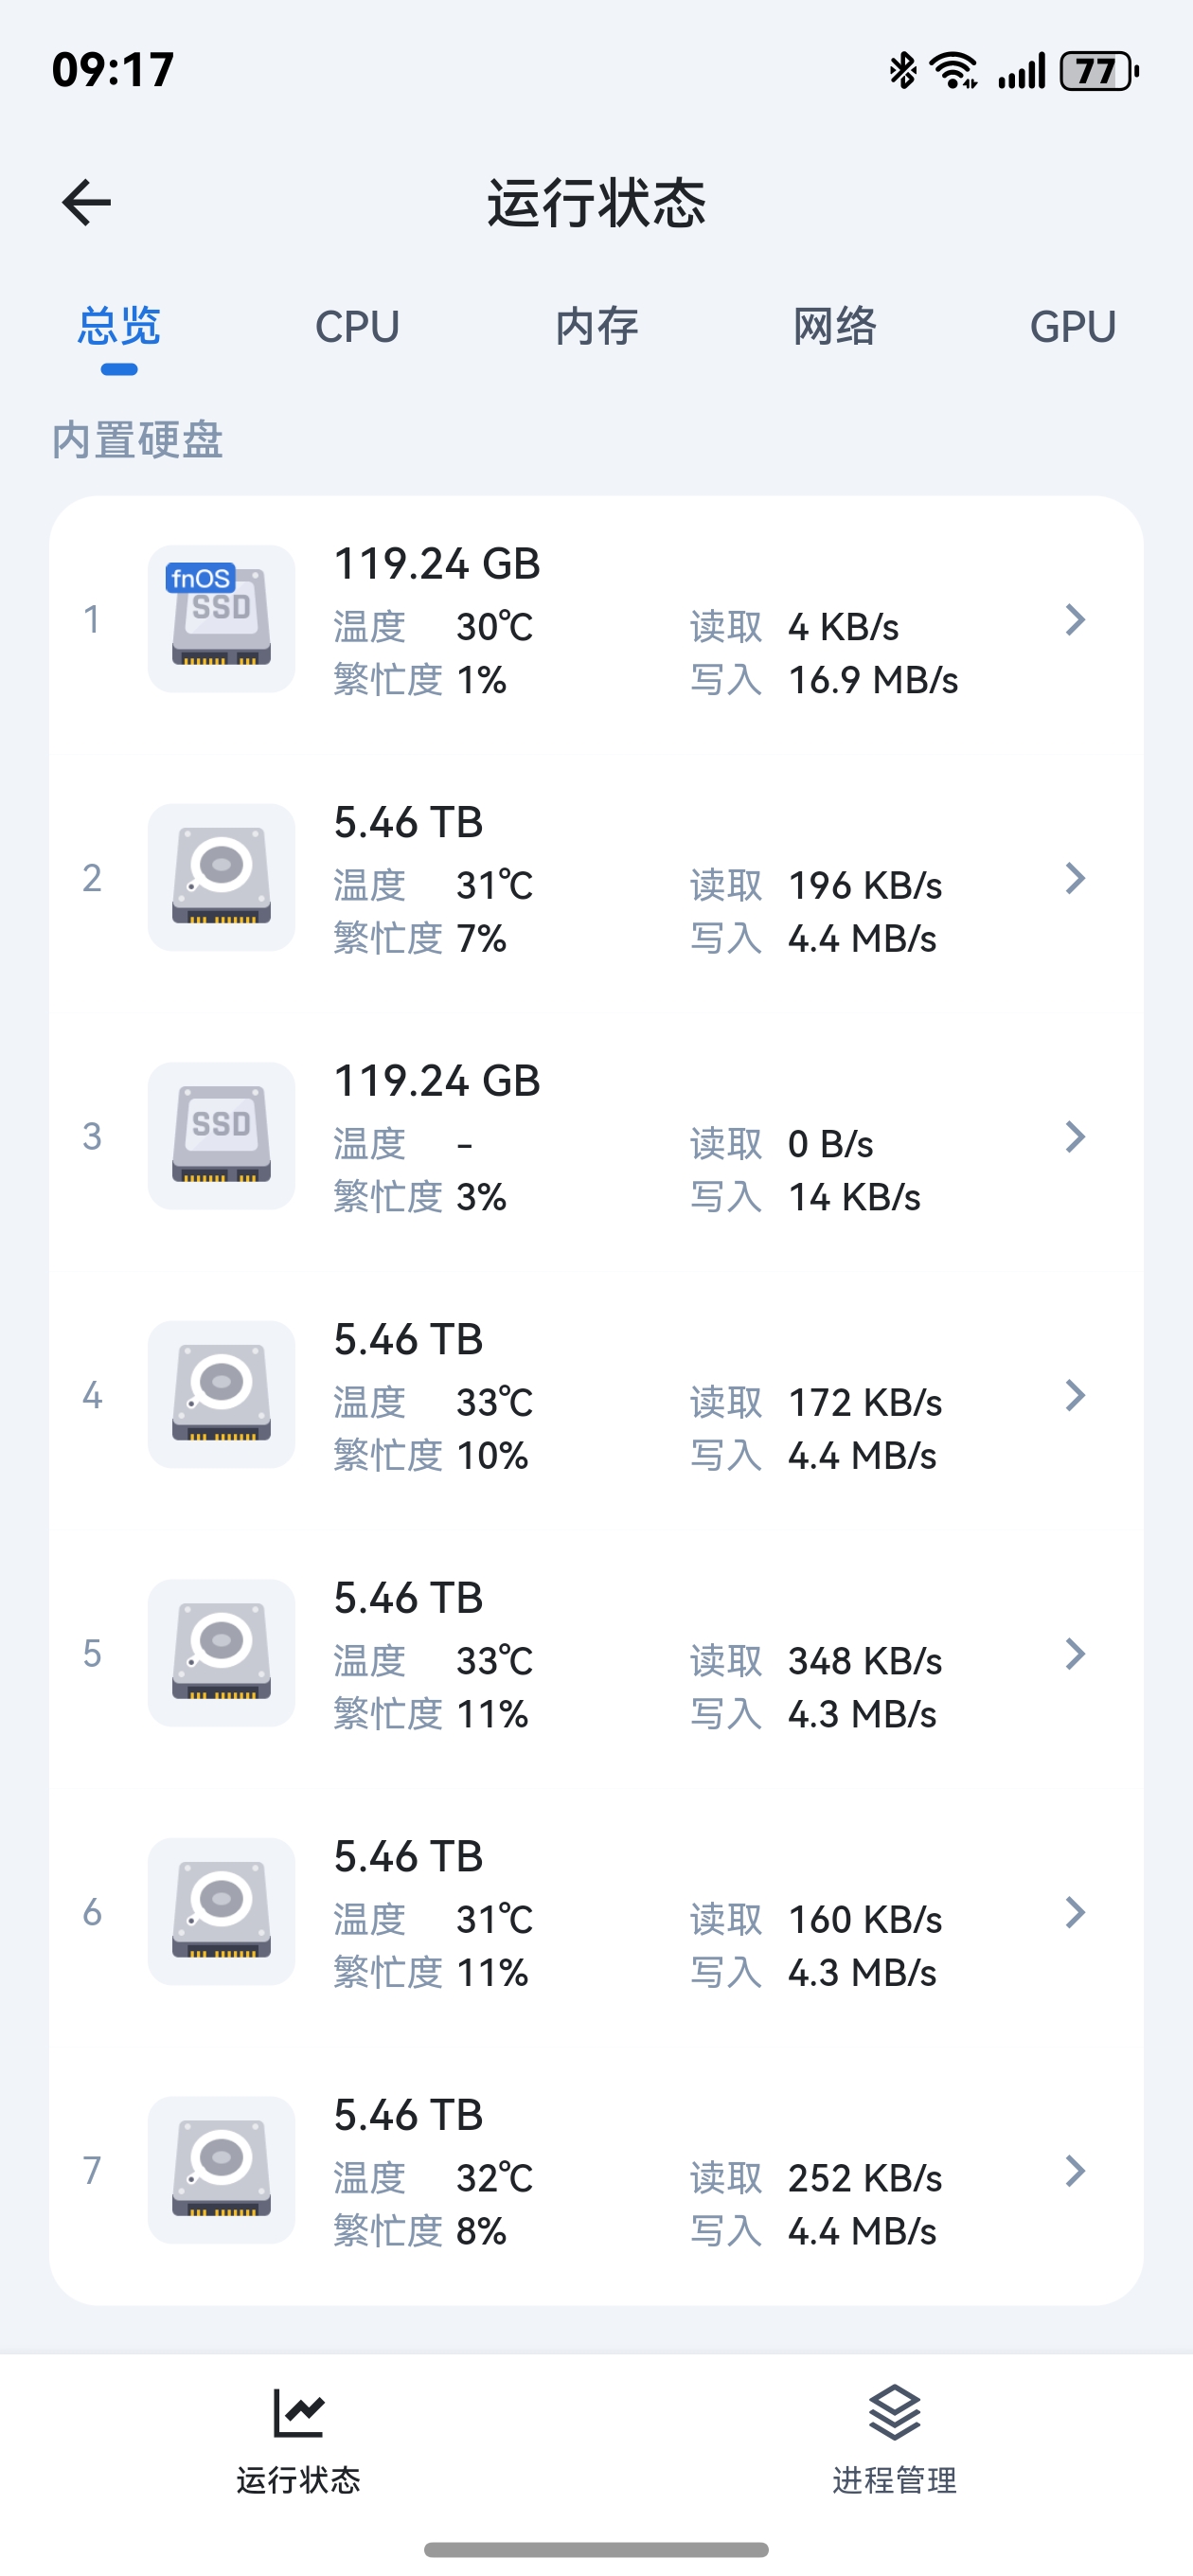
Task: Tap the HDD icon for disk 6
Action: coord(221,1911)
